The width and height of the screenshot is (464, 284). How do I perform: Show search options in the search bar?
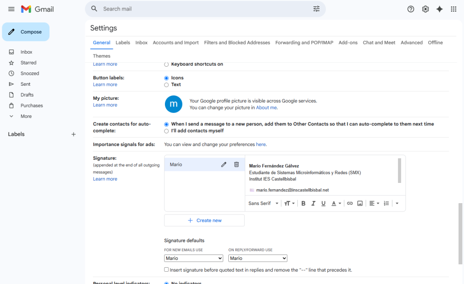(316, 9)
